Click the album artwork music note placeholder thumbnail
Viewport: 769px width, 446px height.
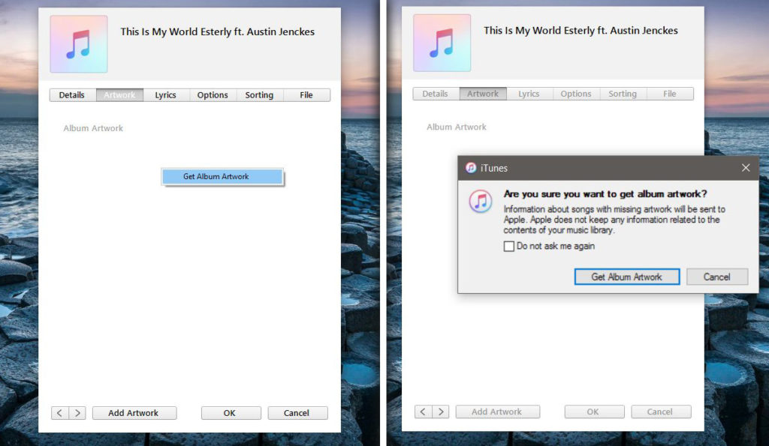tap(78, 43)
